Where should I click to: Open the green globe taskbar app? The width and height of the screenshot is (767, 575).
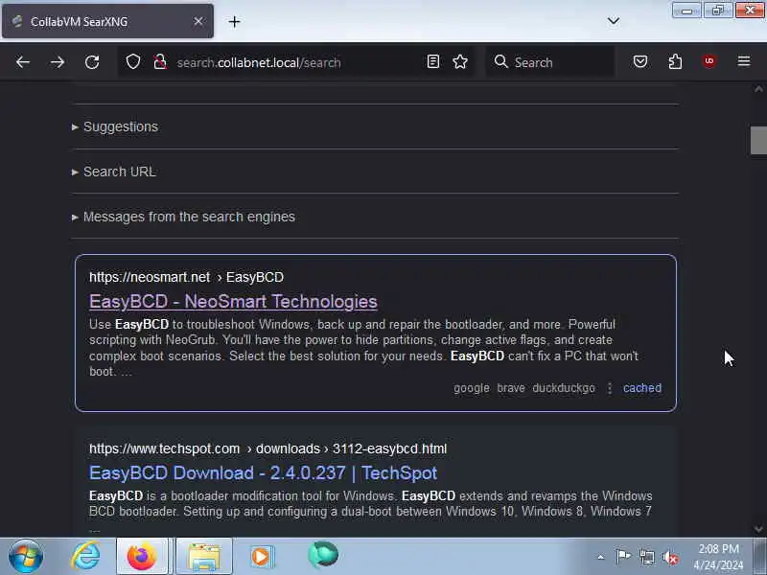coord(323,556)
